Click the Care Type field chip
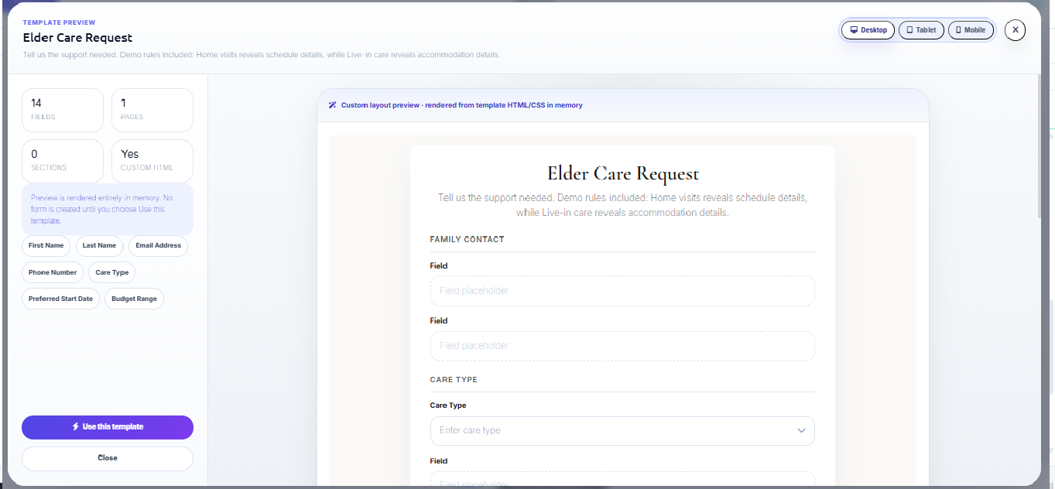This screenshot has width=1055, height=489. point(112,272)
